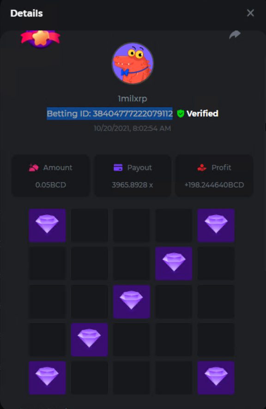The image size is (266, 409).
Task: Click the center diamond tile
Action: click(132, 301)
